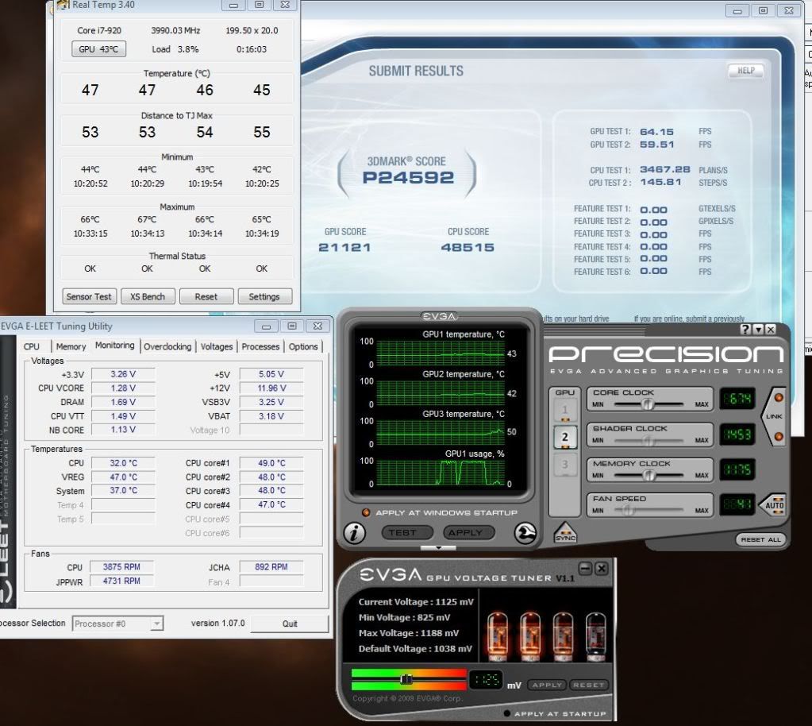Click the Precision help question mark icon
This screenshot has width=812, height=726.
tap(745, 329)
